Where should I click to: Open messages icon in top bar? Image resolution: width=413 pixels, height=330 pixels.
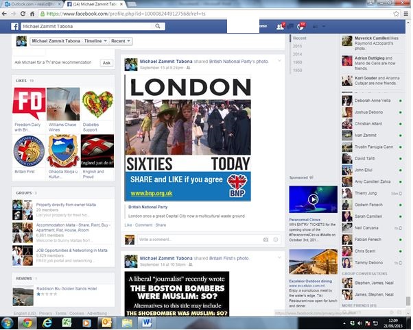[x=290, y=26]
